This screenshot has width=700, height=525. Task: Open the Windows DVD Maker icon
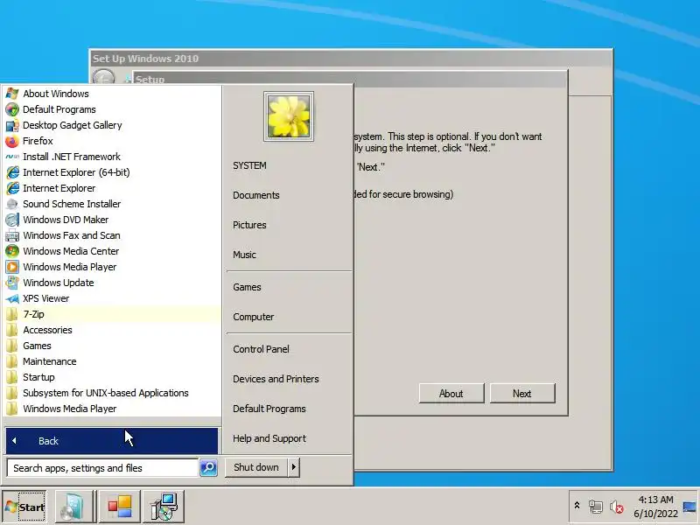pyautogui.click(x=12, y=220)
